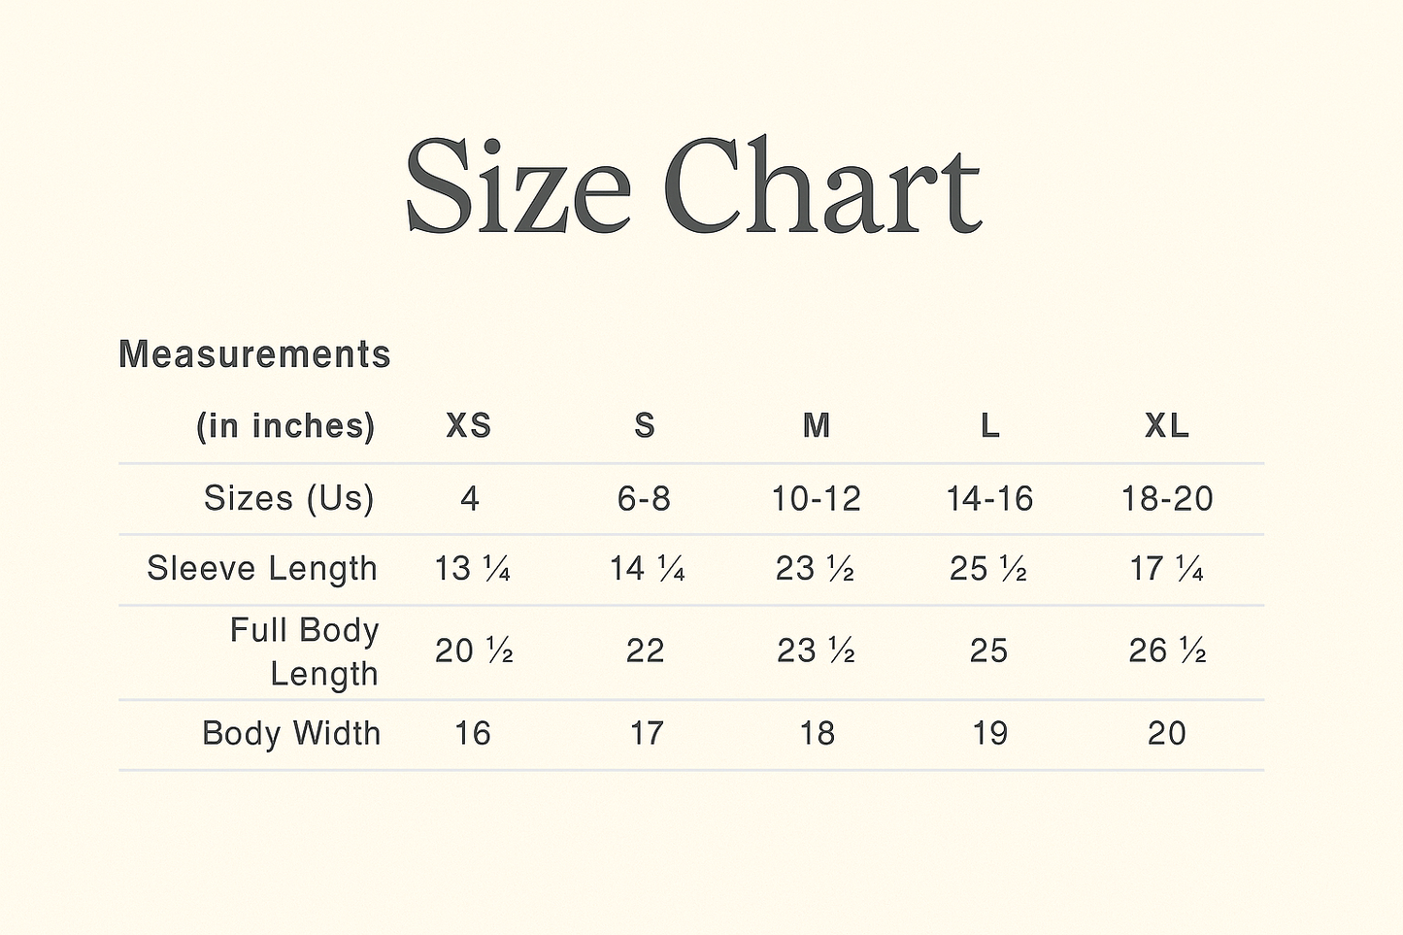
Task: Click the Size Chart title
Action: tap(693, 184)
